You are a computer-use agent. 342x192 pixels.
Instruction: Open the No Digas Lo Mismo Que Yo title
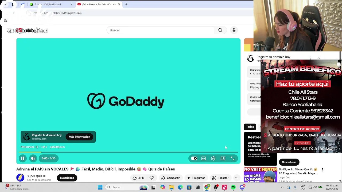pyautogui.click(x=298, y=171)
